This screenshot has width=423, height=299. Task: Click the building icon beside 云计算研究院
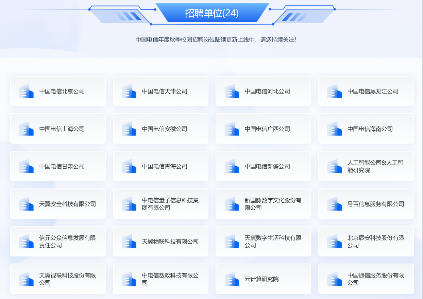[232, 279]
